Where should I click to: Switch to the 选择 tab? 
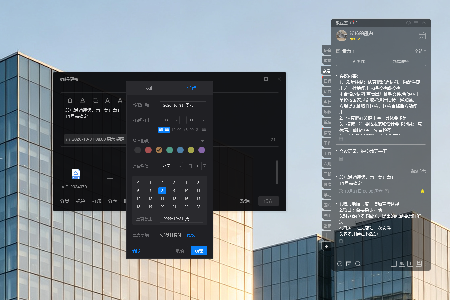(148, 88)
